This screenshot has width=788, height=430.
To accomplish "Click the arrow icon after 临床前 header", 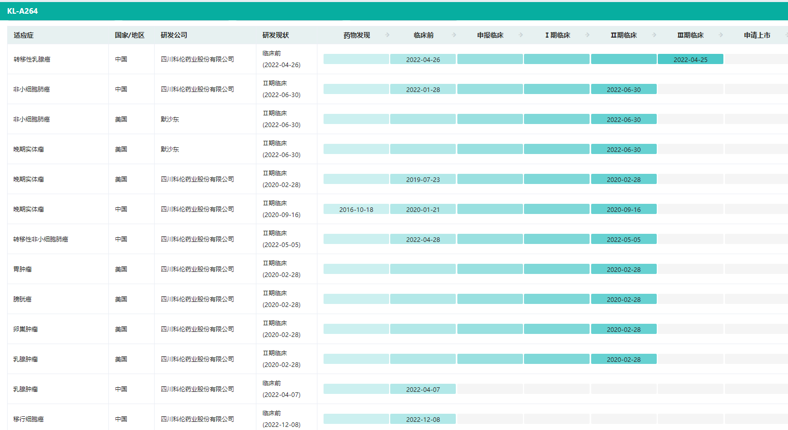I will click(x=454, y=35).
